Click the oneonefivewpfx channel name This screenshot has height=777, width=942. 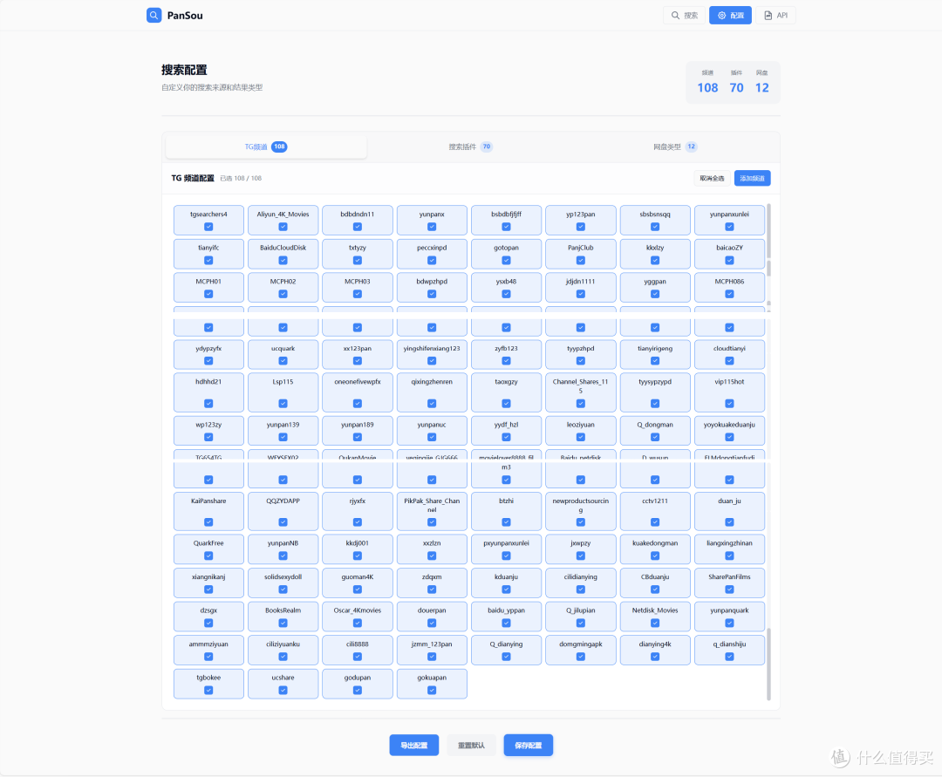pyautogui.click(x=358, y=382)
